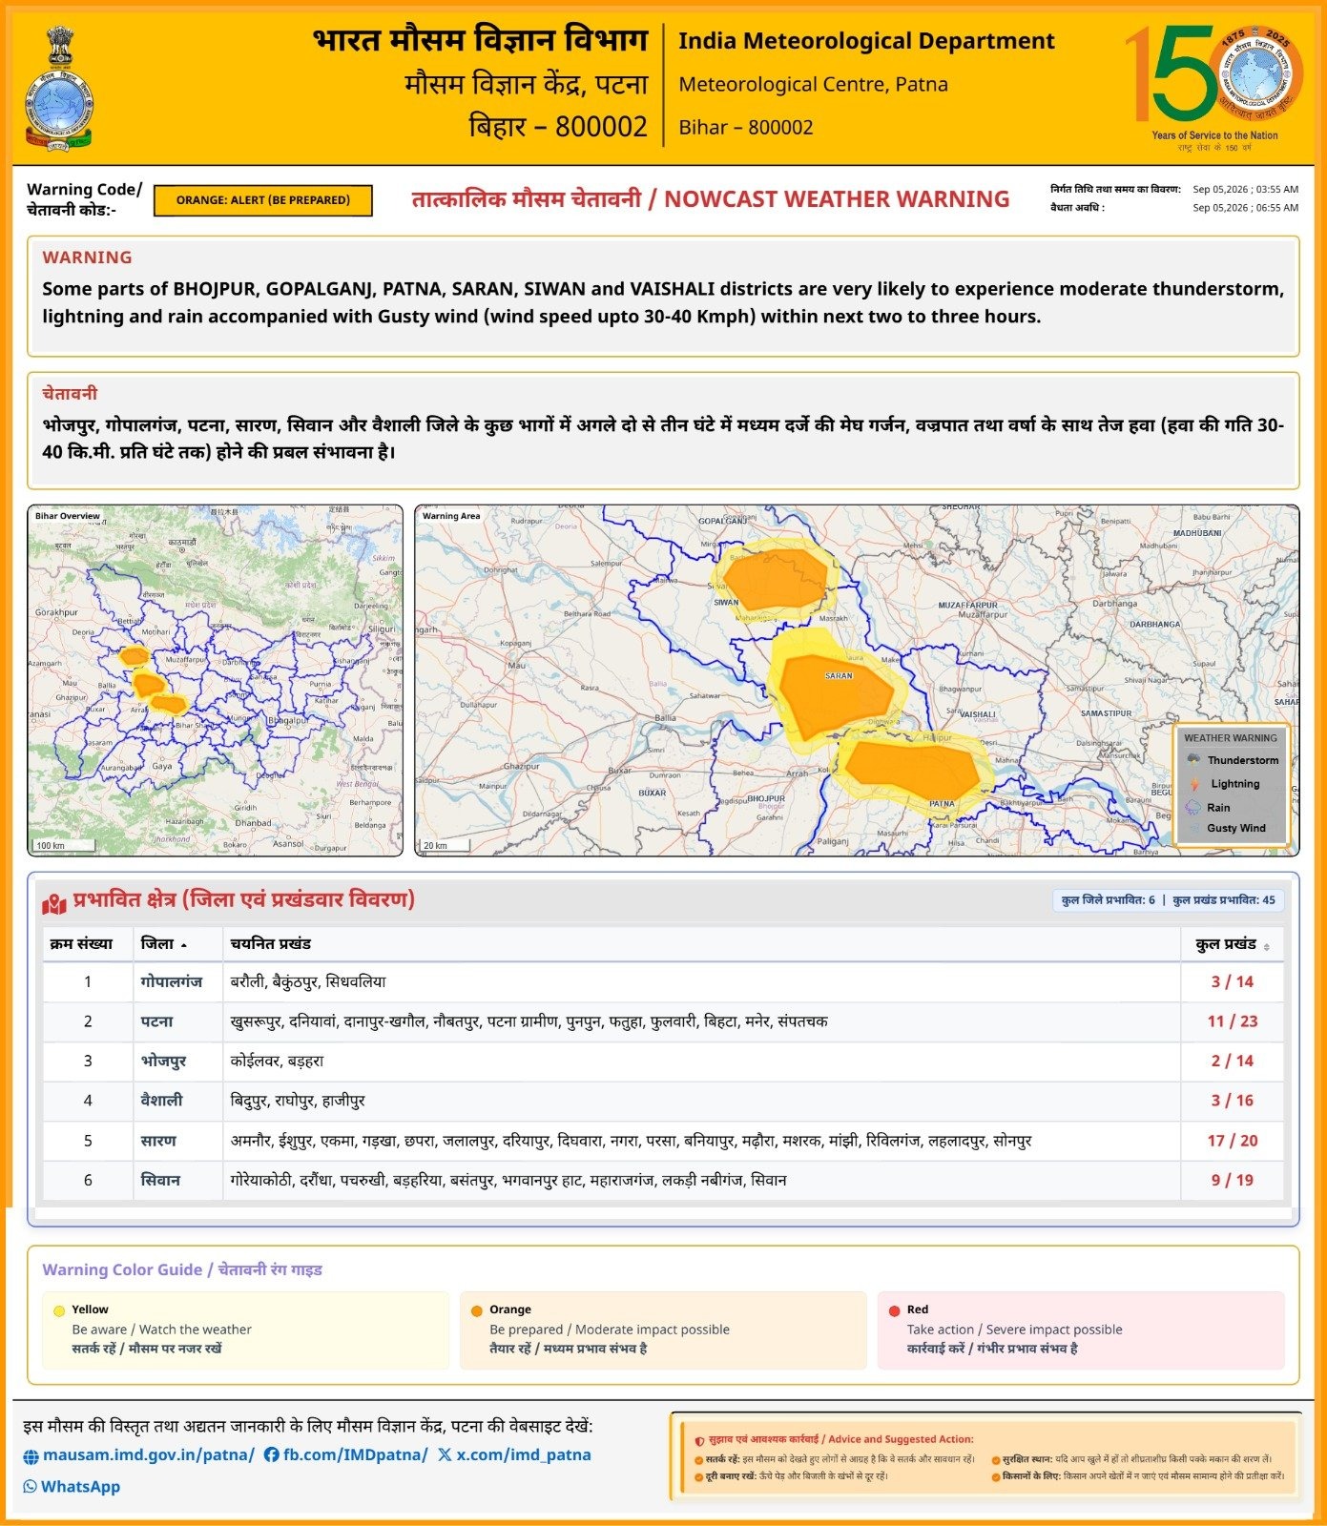Viewport: 1327px width, 1526px height.
Task: Click the 3 / 14 block count
Action: click(1233, 981)
